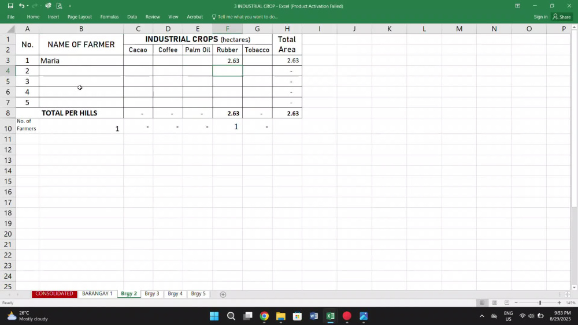Open the volume control in tray

[531, 316]
